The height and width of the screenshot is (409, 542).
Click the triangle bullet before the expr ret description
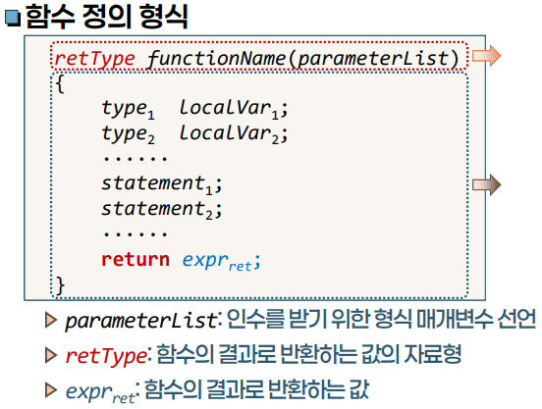point(51,390)
